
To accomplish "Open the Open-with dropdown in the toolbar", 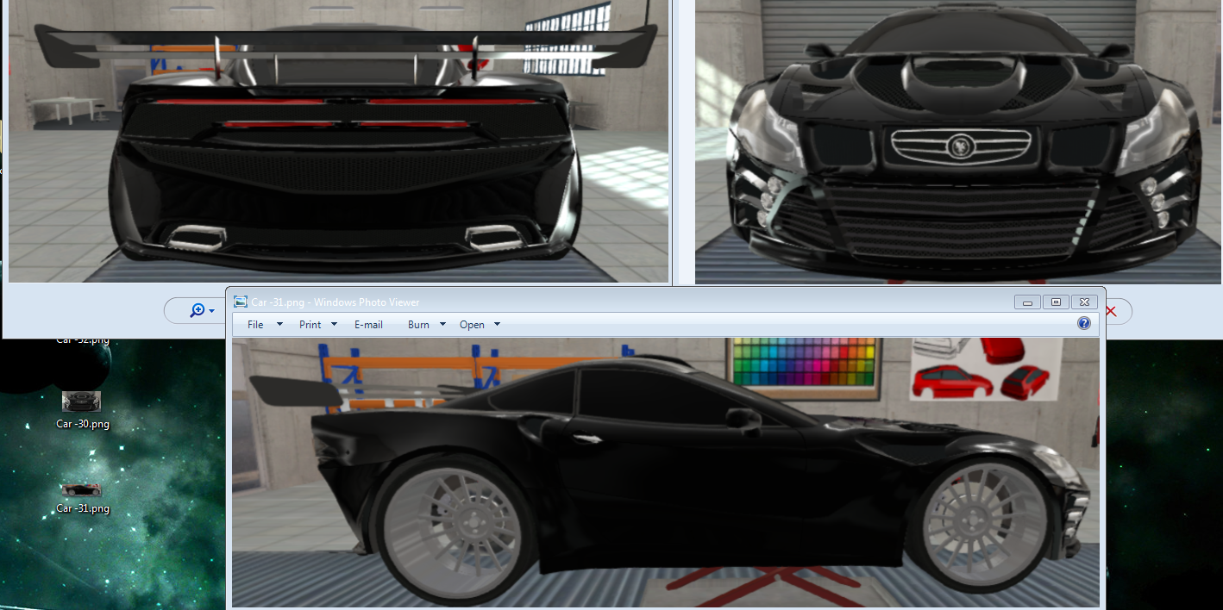I will click(x=480, y=325).
